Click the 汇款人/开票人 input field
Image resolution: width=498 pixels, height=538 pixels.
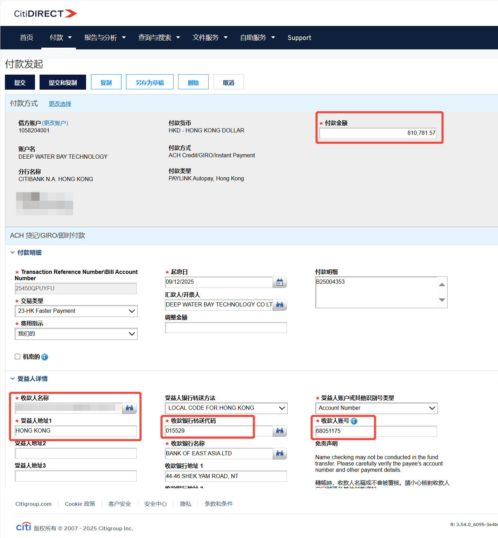coord(219,305)
